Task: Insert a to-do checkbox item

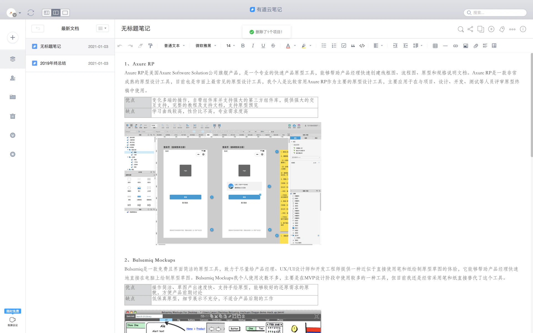Action: pos(344,46)
